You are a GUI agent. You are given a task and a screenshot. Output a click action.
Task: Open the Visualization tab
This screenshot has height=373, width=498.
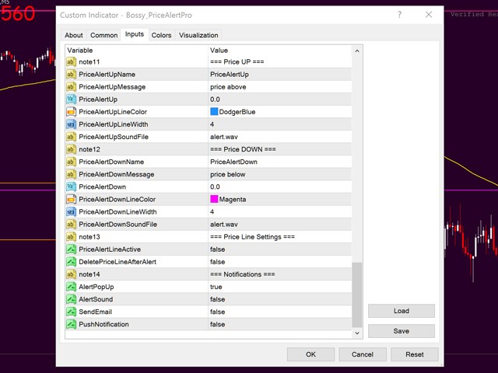(198, 35)
